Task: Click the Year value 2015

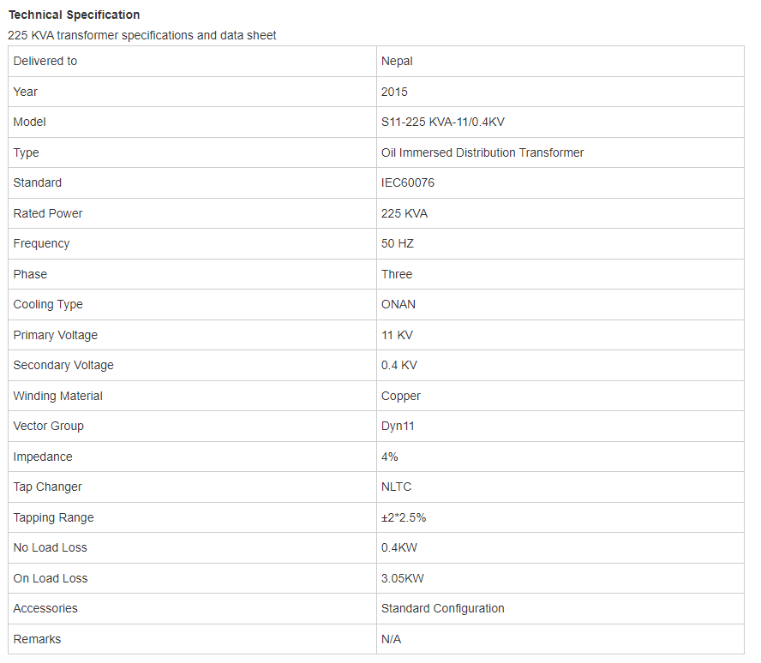Action: point(394,92)
